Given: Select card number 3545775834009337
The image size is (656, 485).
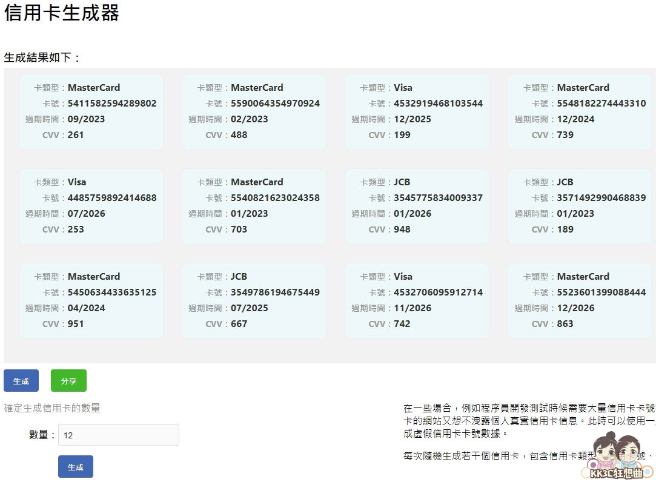Looking at the screenshot, I should point(438,198).
